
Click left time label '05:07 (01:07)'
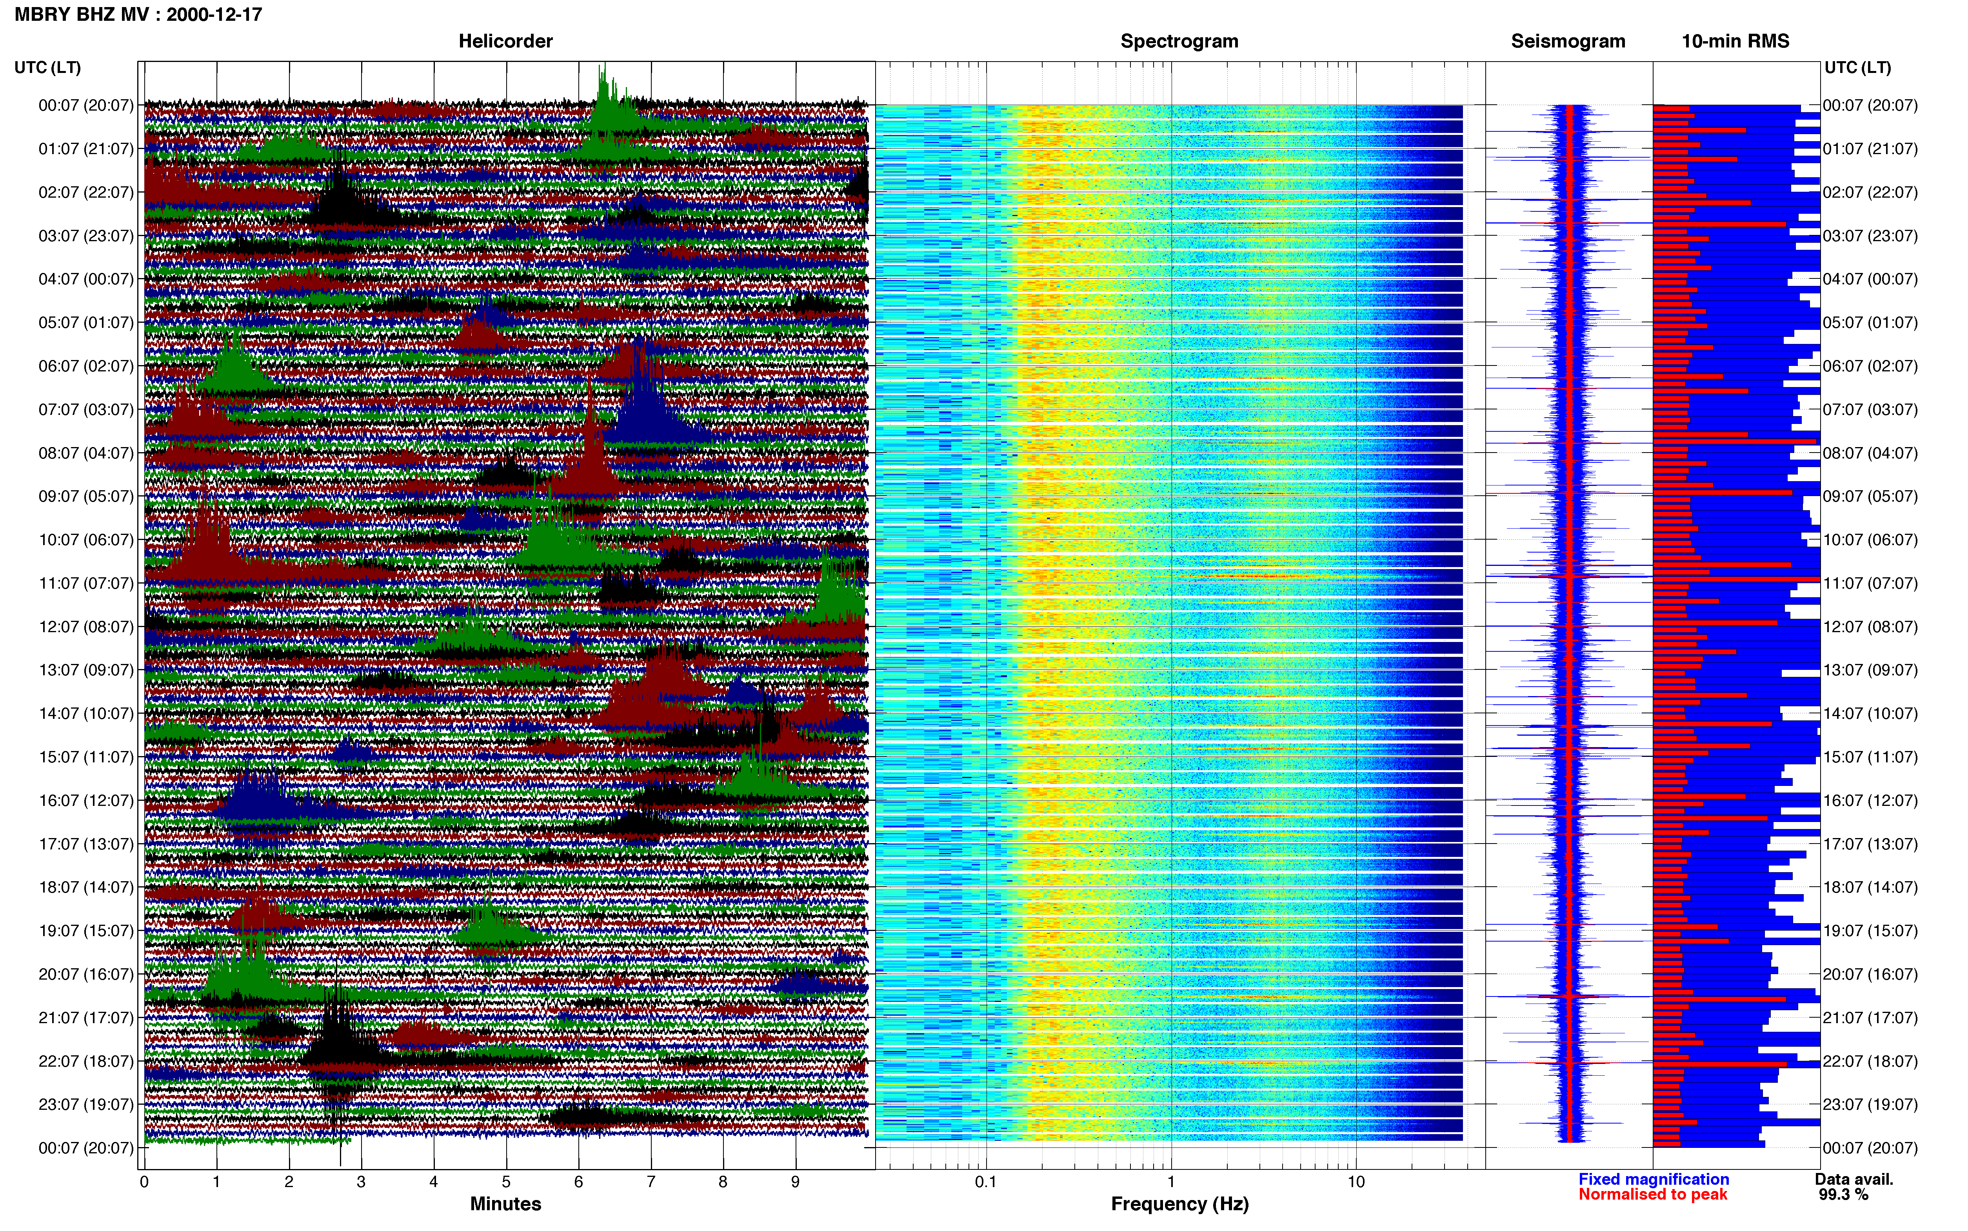pos(86,323)
